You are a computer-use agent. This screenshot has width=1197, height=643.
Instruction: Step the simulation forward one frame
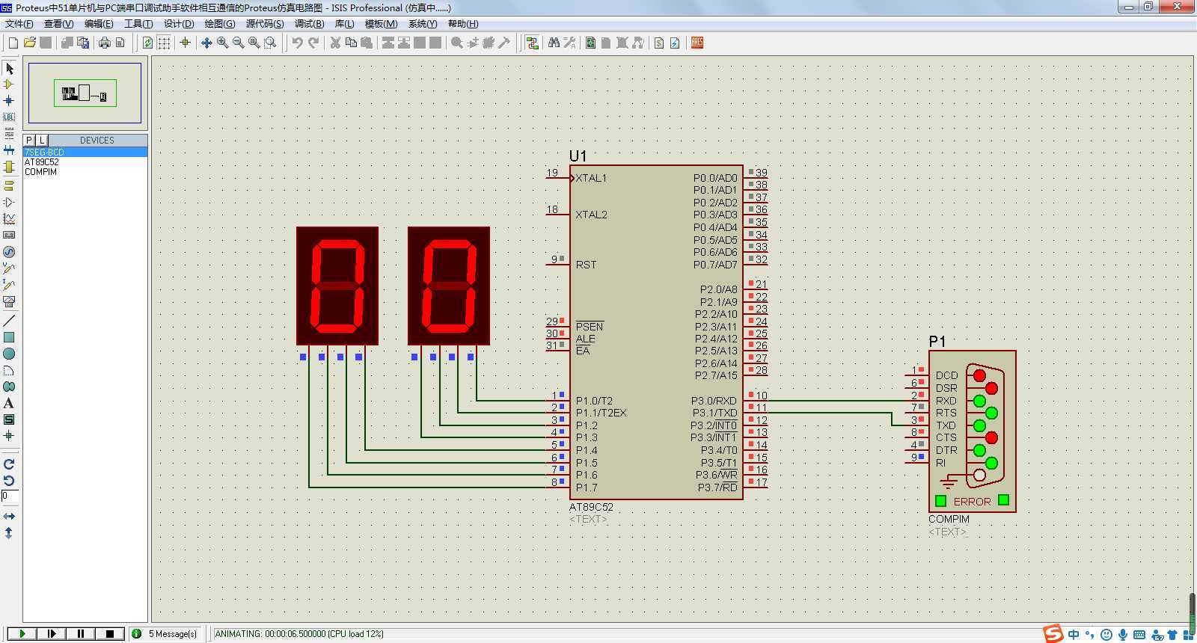[x=52, y=633]
